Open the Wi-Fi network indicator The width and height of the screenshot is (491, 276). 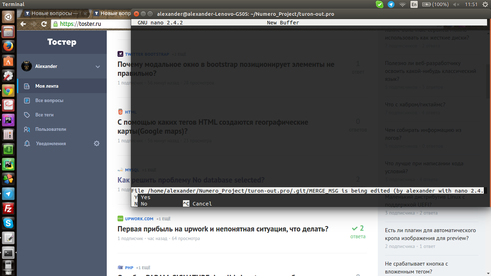pyautogui.click(x=403, y=4)
